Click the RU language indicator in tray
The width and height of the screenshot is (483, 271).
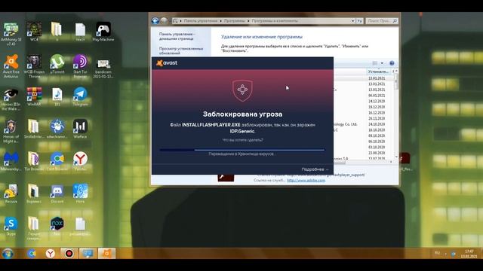(x=437, y=253)
